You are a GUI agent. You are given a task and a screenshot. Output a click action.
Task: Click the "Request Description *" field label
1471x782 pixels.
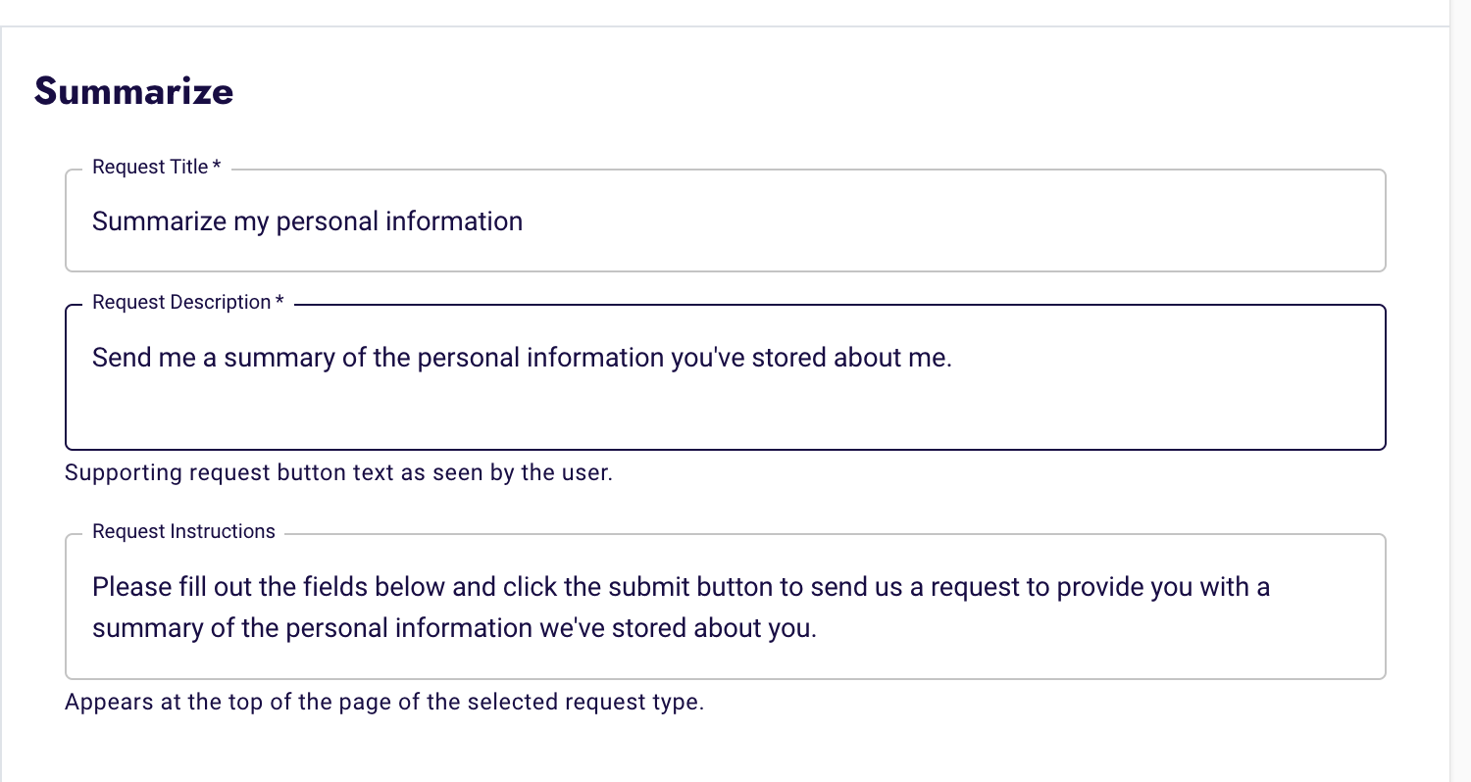coord(187,303)
